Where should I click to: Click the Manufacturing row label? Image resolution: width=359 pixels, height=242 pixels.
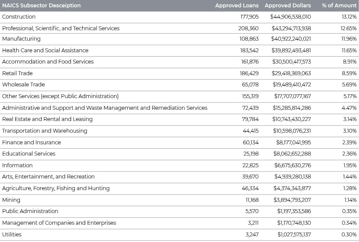(x=21, y=39)
